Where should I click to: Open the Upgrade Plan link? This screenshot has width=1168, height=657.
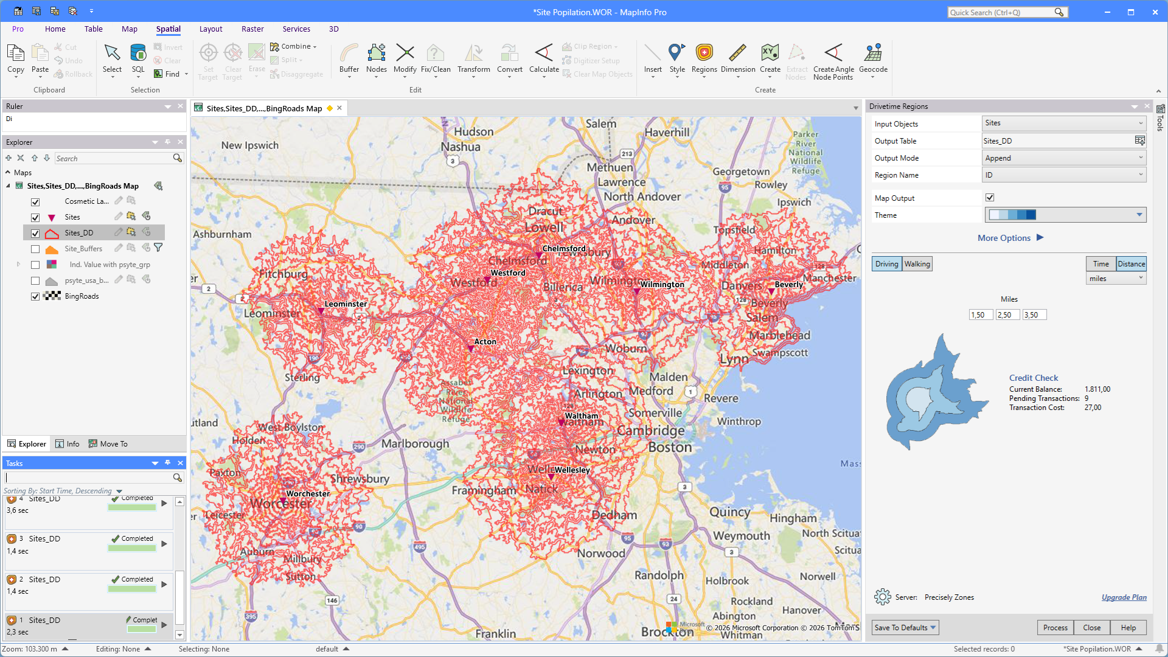pyautogui.click(x=1124, y=597)
